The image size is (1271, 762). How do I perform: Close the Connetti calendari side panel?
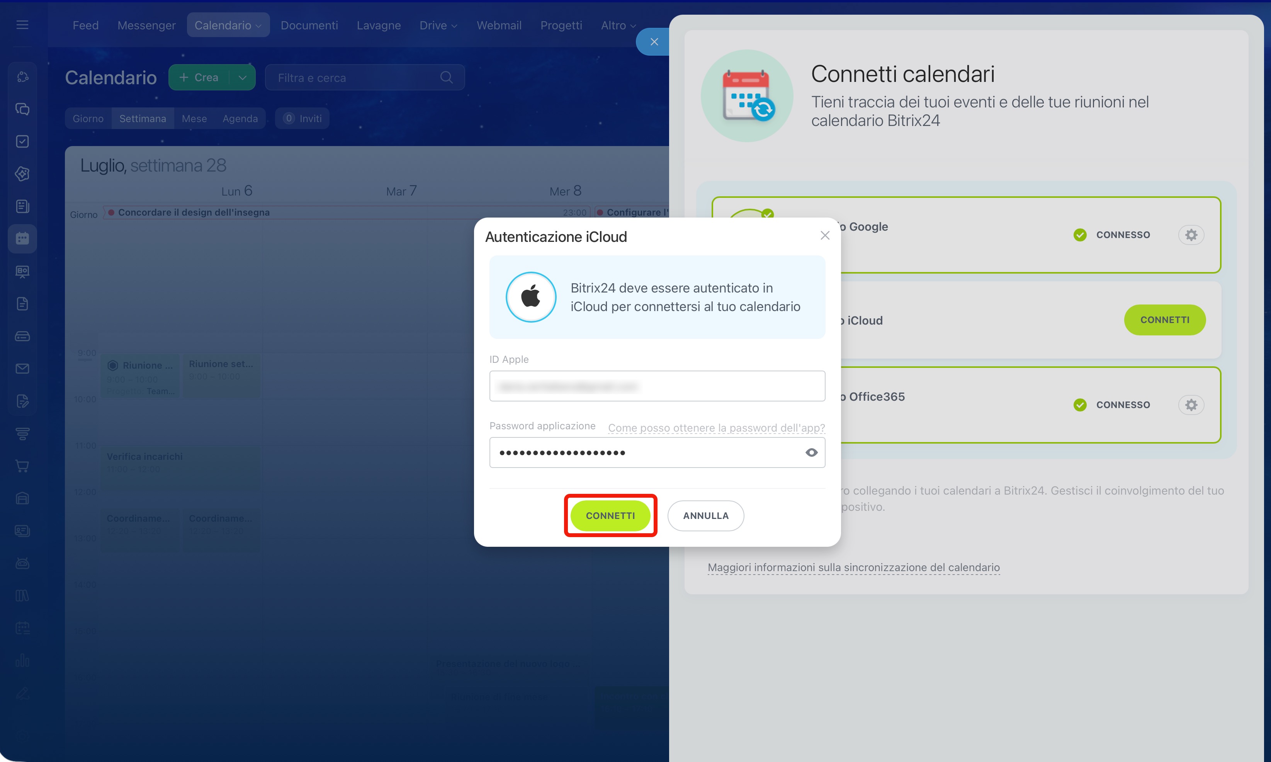pos(654,42)
